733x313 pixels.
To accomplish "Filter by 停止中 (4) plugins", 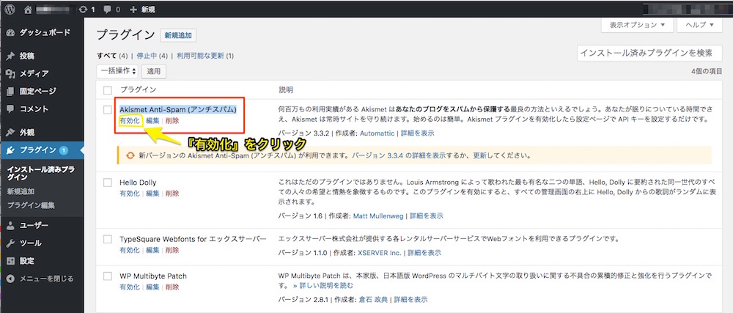I will click(152, 56).
